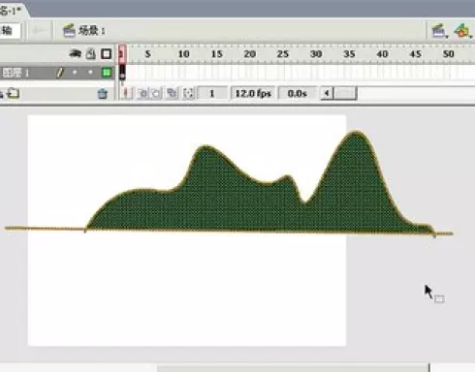Open the edit scene dropdown
475x372 pixels.
point(439,31)
